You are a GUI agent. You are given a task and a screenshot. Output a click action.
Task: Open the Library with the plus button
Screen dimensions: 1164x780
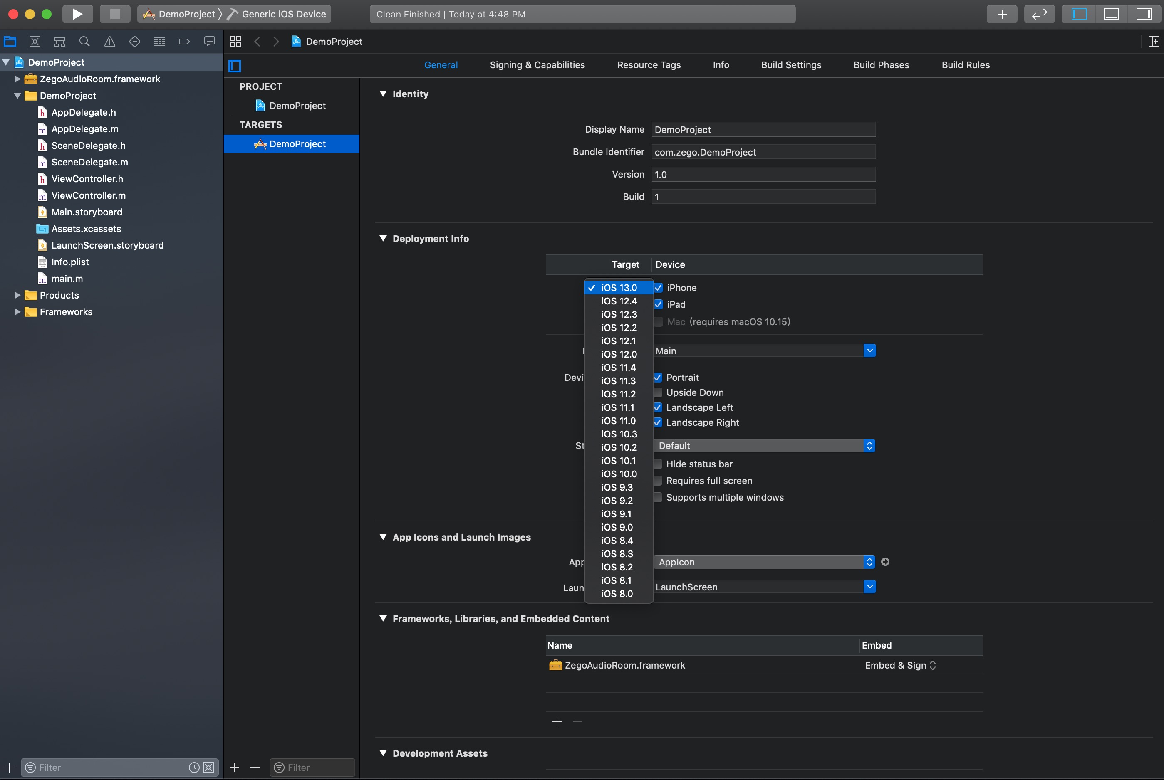(x=1002, y=14)
